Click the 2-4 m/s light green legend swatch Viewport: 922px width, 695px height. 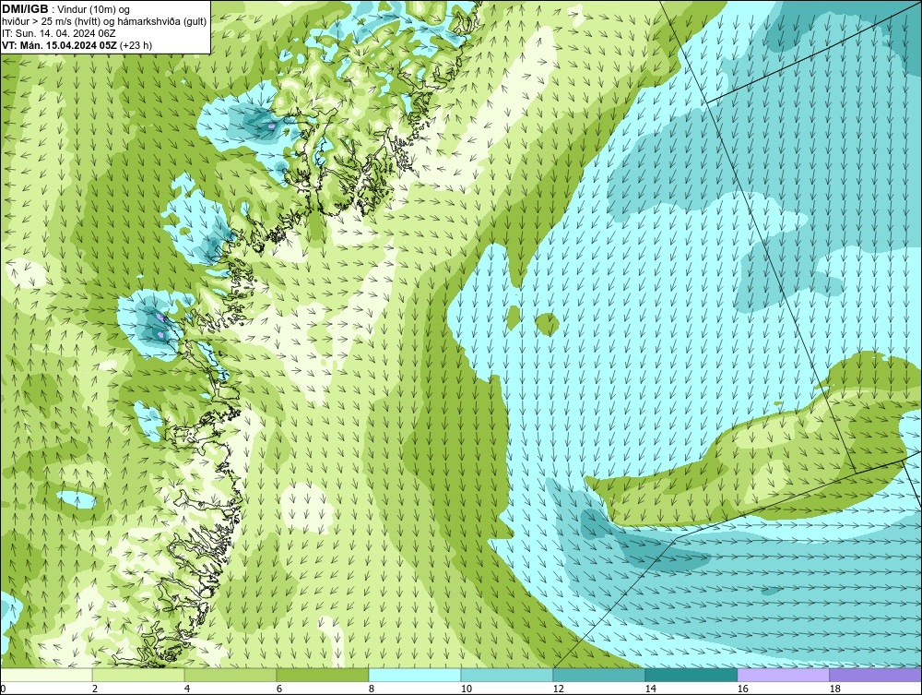(x=138, y=675)
